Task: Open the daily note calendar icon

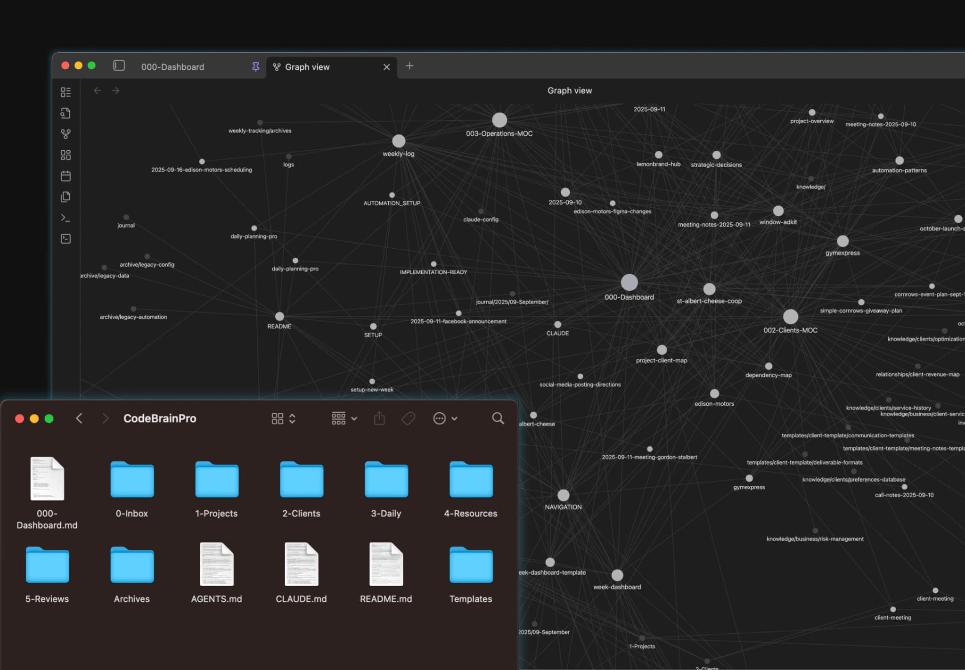Action: point(66,176)
